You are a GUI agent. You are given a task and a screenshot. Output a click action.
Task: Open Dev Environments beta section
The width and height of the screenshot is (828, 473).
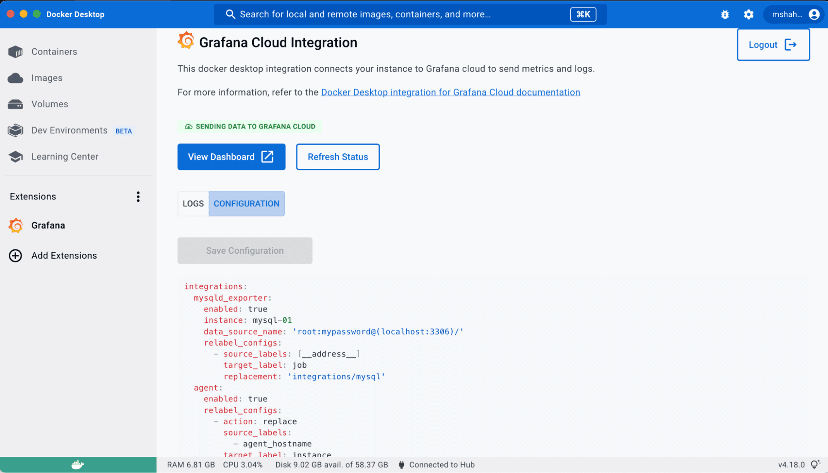pos(69,130)
